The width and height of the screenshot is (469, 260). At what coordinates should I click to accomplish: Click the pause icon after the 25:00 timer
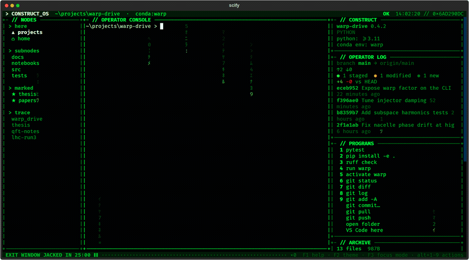pos(96,255)
